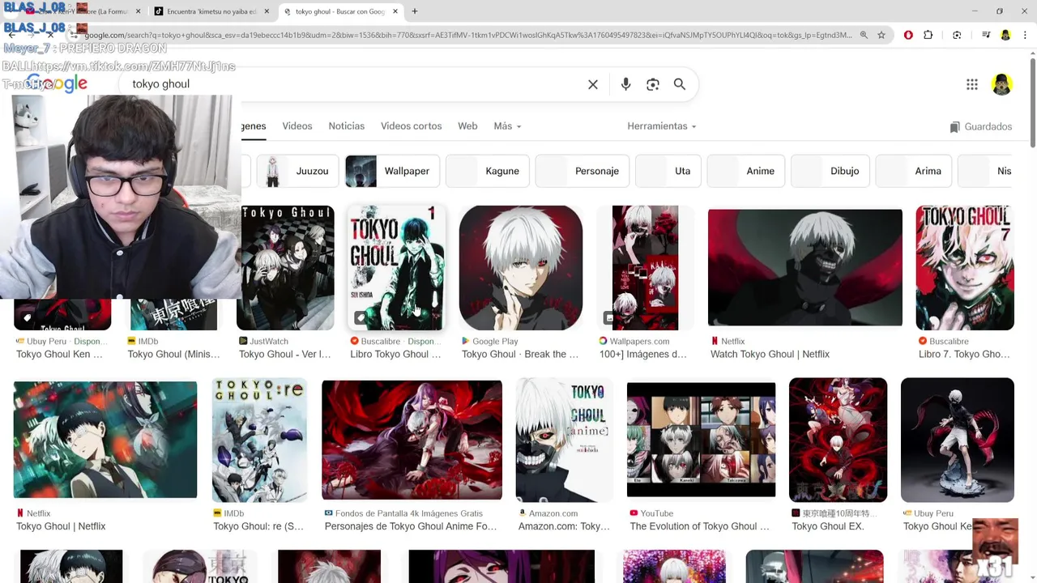Open the Tokyo Ghoul:re IMDb poster image
The width and height of the screenshot is (1037, 583).
pyautogui.click(x=259, y=440)
